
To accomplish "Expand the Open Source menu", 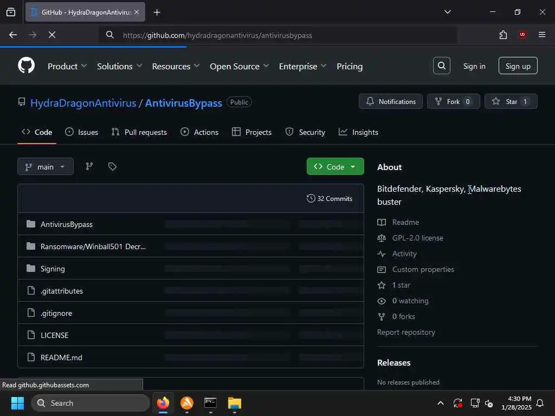I will pos(239,66).
